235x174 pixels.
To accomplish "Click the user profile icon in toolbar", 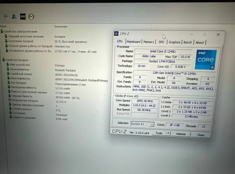I will click(x=14, y=16).
